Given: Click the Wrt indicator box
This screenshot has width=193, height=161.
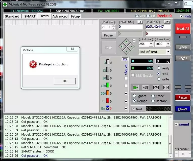Looking at the screenshot, I should pos(188,87).
